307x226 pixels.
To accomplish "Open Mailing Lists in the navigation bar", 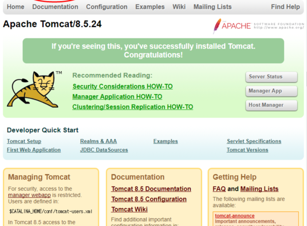I will click(x=213, y=7).
